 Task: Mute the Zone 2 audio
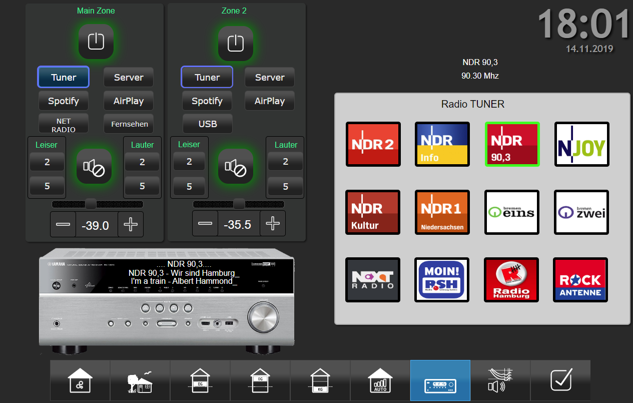click(235, 166)
